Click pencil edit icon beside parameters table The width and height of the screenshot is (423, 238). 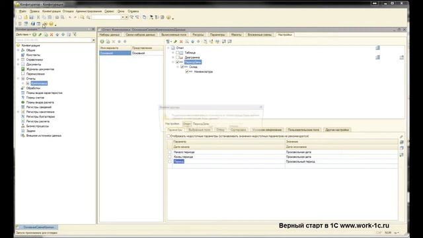tap(401, 137)
